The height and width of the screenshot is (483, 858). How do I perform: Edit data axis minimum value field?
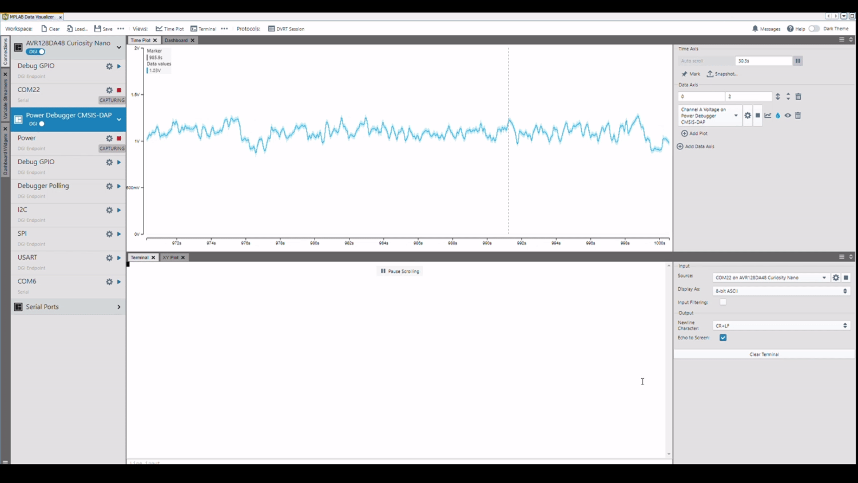tap(701, 97)
